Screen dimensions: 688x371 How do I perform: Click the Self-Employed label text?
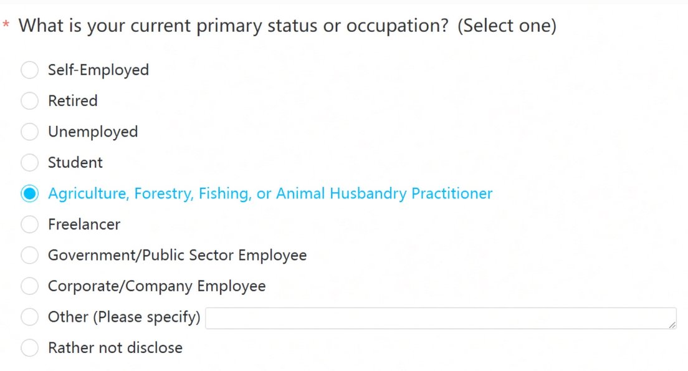(x=98, y=70)
